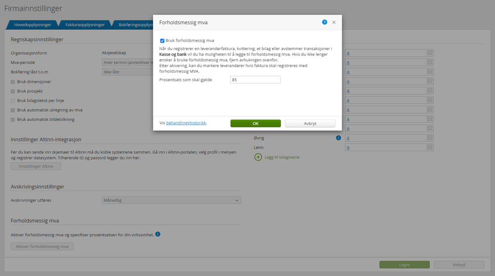Viewport: 495px width, 276px height.
Task: Open the lookup icon in the Øvrig field
Action: click(x=430, y=138)
